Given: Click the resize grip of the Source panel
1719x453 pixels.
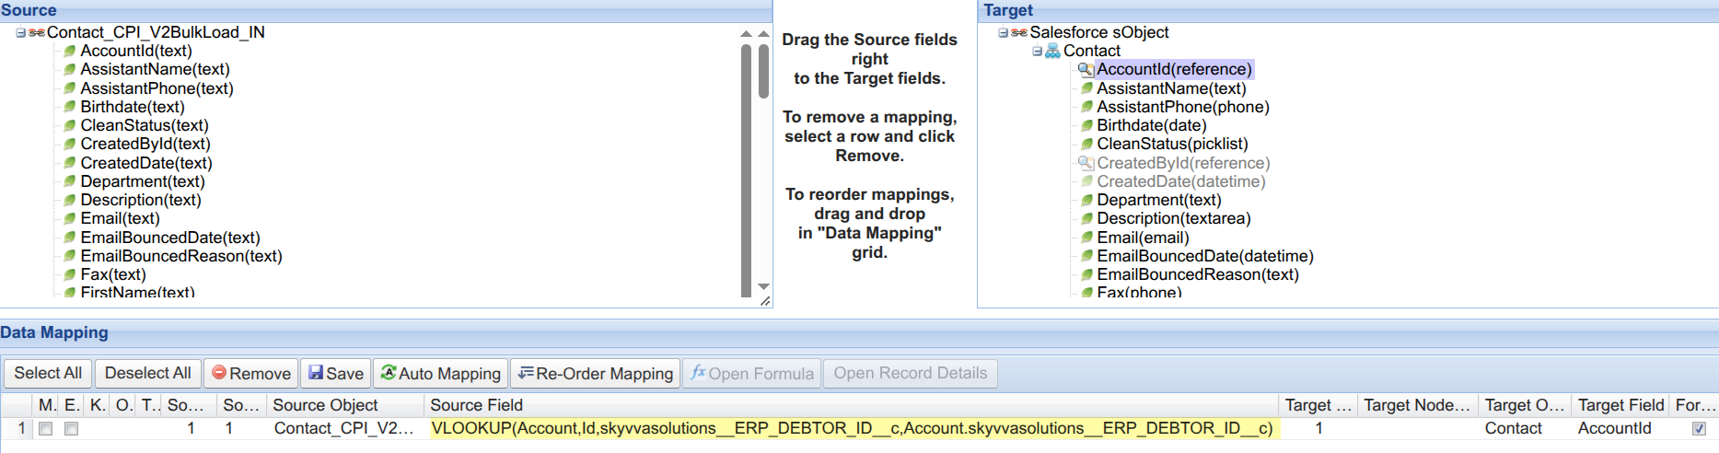Looking at the screenshot, I should coord(765,301).
